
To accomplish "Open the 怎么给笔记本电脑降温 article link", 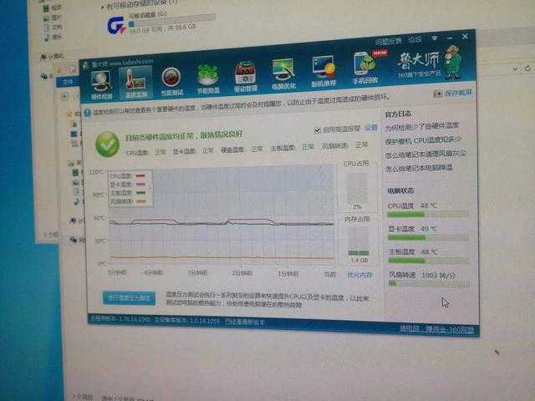I will (419, 168).
